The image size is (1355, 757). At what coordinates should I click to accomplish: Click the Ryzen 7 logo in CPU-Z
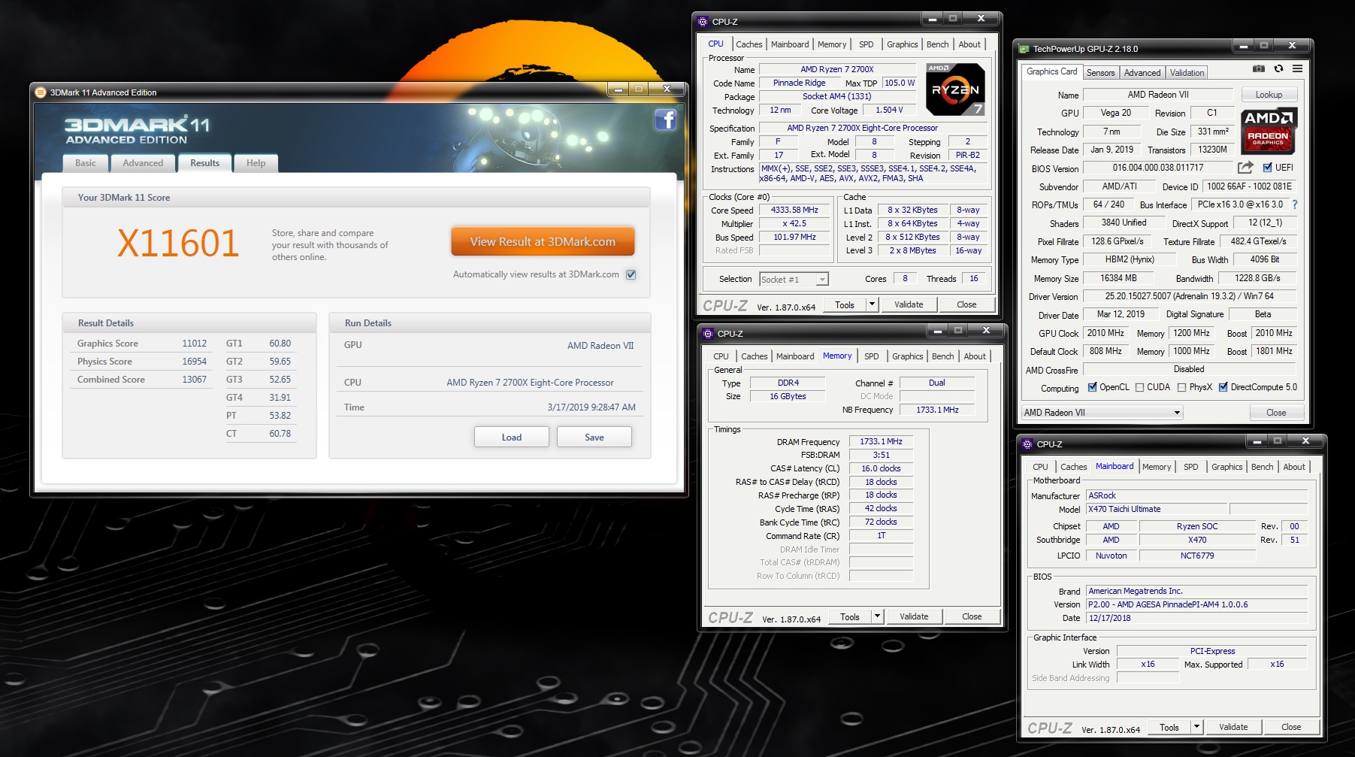pos(955,89)
